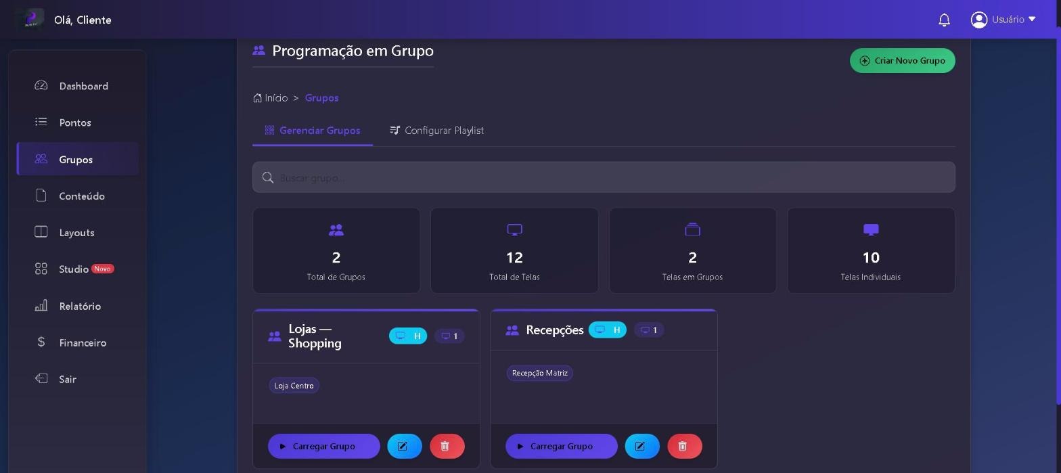Click the screen count badge on Lojas group
1061x473 pixels.
pos(449,336)
